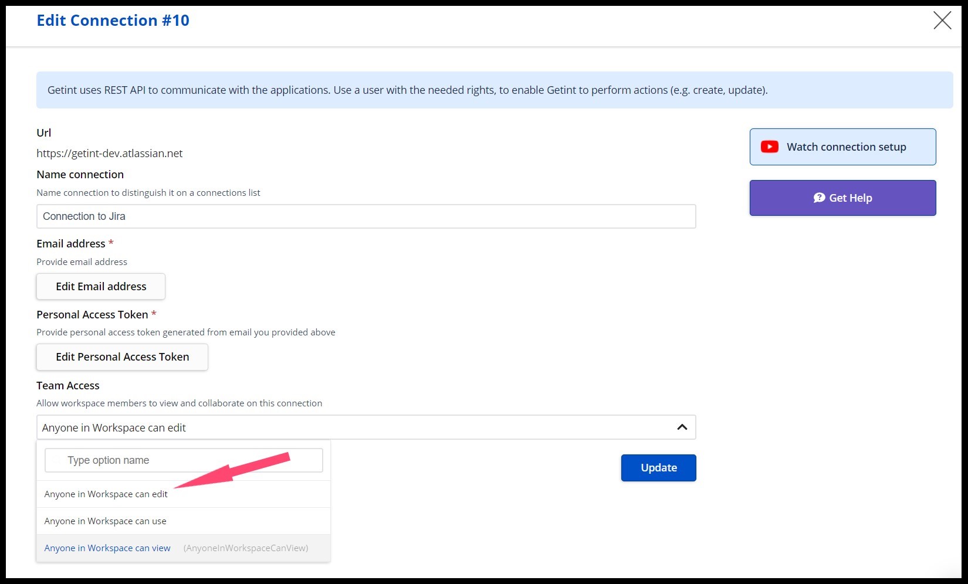The image size is (968, 584).
Task: Close the Edit Connection dialog
Action: [x=942, y=21]
